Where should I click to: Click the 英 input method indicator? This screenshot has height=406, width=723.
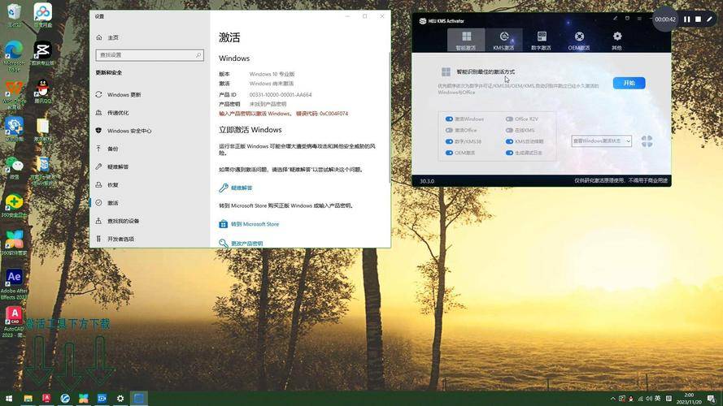657,399
